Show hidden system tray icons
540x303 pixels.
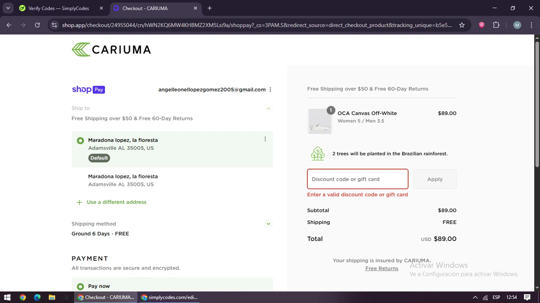[475, 297]
